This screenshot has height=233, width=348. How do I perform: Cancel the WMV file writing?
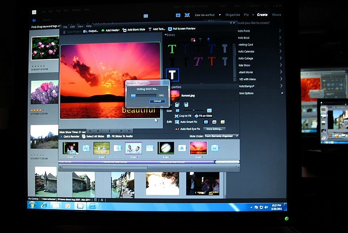pos(157,101)
